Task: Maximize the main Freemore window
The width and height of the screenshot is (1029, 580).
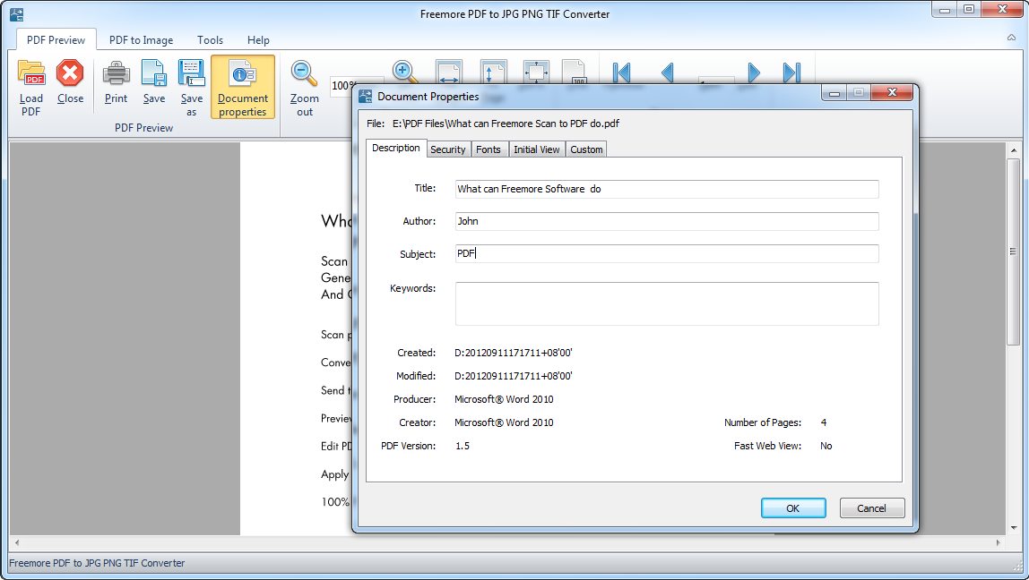Action: [x=969, y=10]
